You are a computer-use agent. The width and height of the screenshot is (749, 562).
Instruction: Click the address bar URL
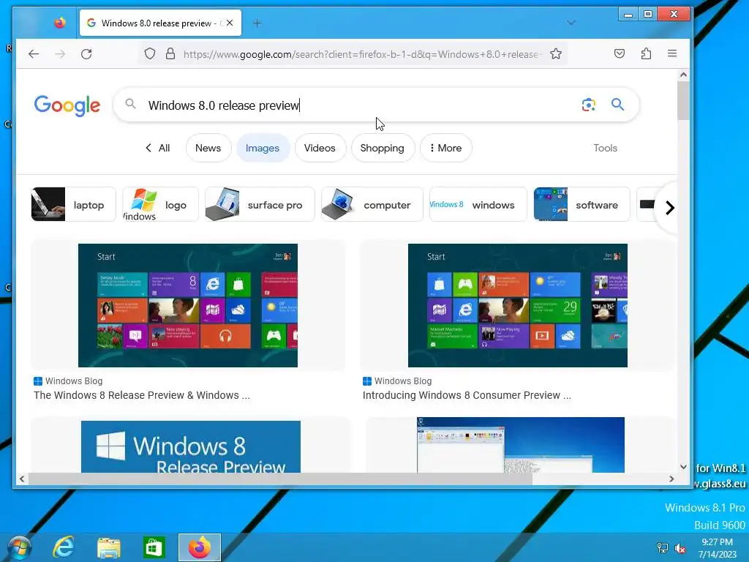click(x=363, y=54)
